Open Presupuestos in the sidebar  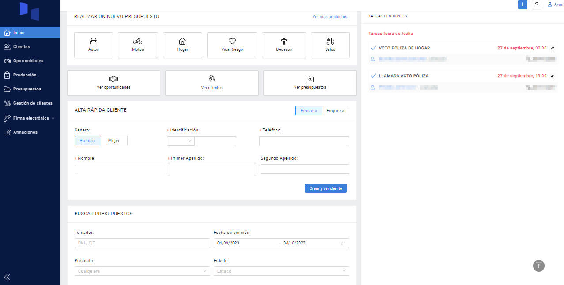click(x=30, y=89)
